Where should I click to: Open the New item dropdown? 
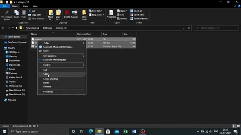tap(95, 11)
